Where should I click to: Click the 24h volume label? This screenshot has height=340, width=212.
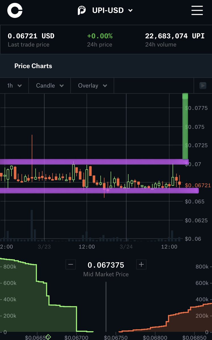[x=161, y=44]
